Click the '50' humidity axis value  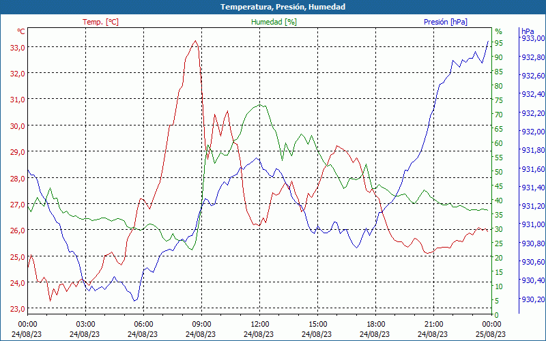tap(499, 172)
